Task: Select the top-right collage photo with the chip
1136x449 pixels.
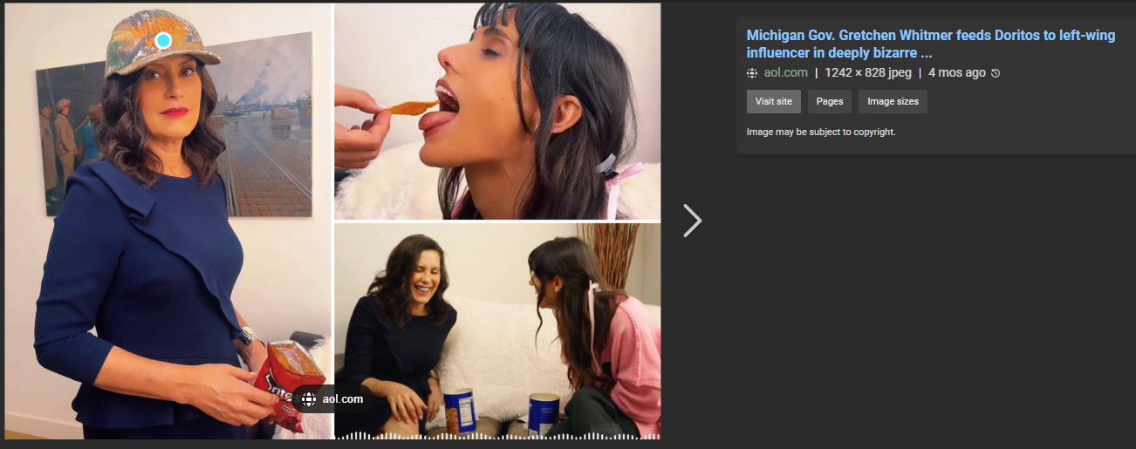Action: point(497,111)
